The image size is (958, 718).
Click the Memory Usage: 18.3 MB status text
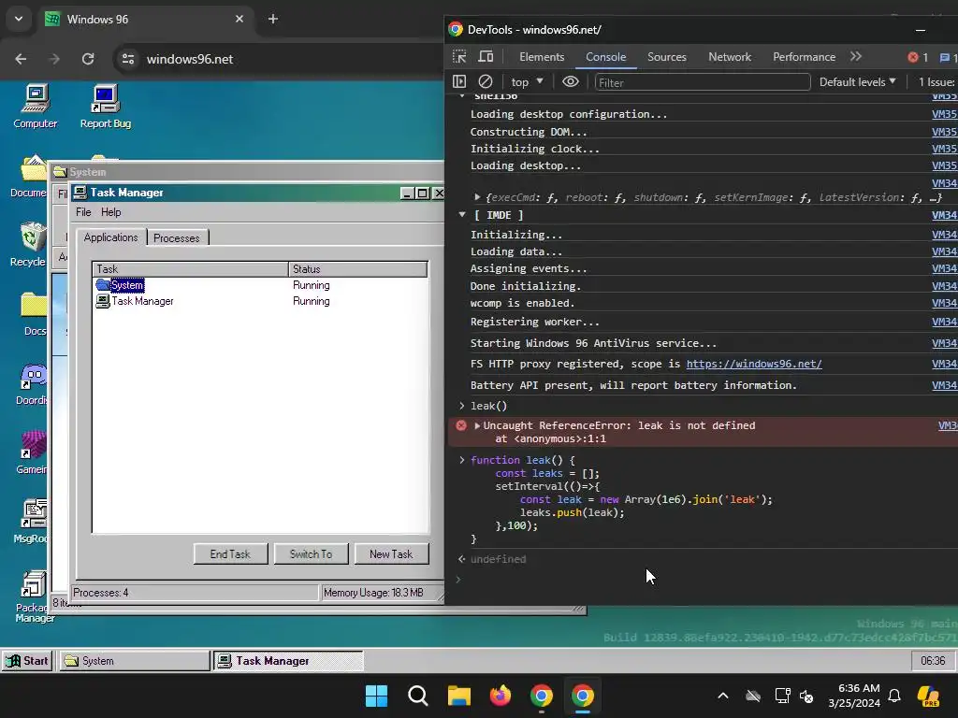pos(373,592)
